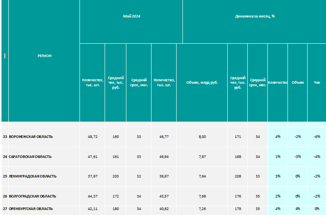Click the САРАТОВСКАЯ ОБЛАСТЬ region cell
The width and height of the screenshot is (326, 215).
44,157
